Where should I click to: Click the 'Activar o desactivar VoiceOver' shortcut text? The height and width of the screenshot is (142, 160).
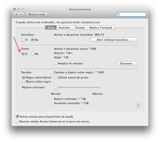click(79, 35)
